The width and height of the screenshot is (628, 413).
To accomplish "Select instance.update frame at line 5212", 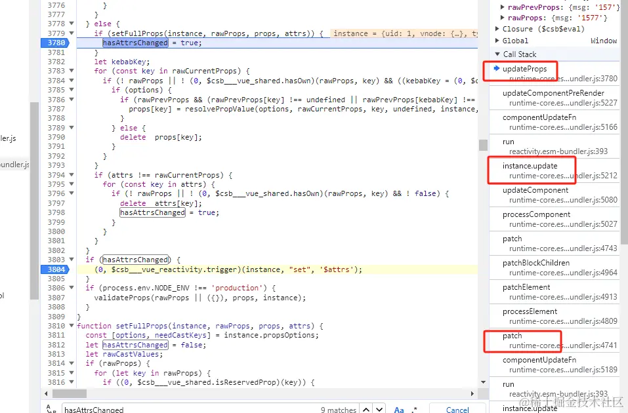I will tap(555, 170).
